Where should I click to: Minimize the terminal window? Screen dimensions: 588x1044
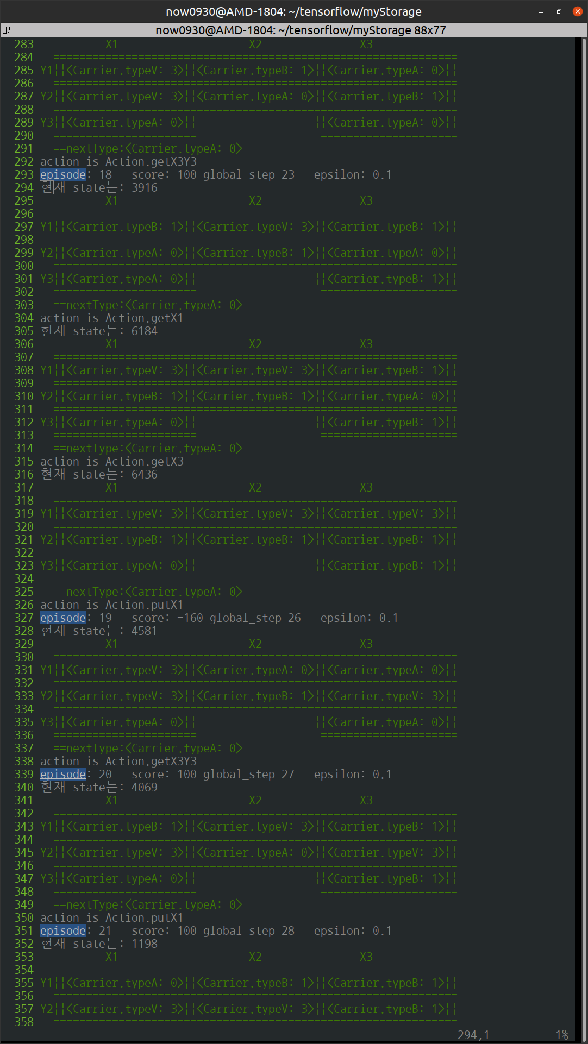coord(541,11)
